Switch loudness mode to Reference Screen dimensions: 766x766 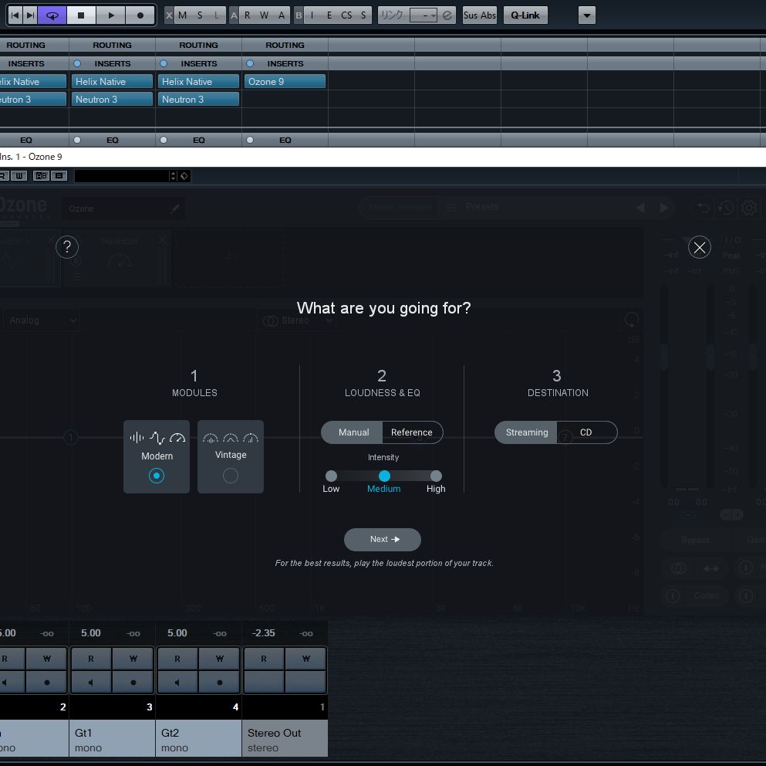point(412,432)
